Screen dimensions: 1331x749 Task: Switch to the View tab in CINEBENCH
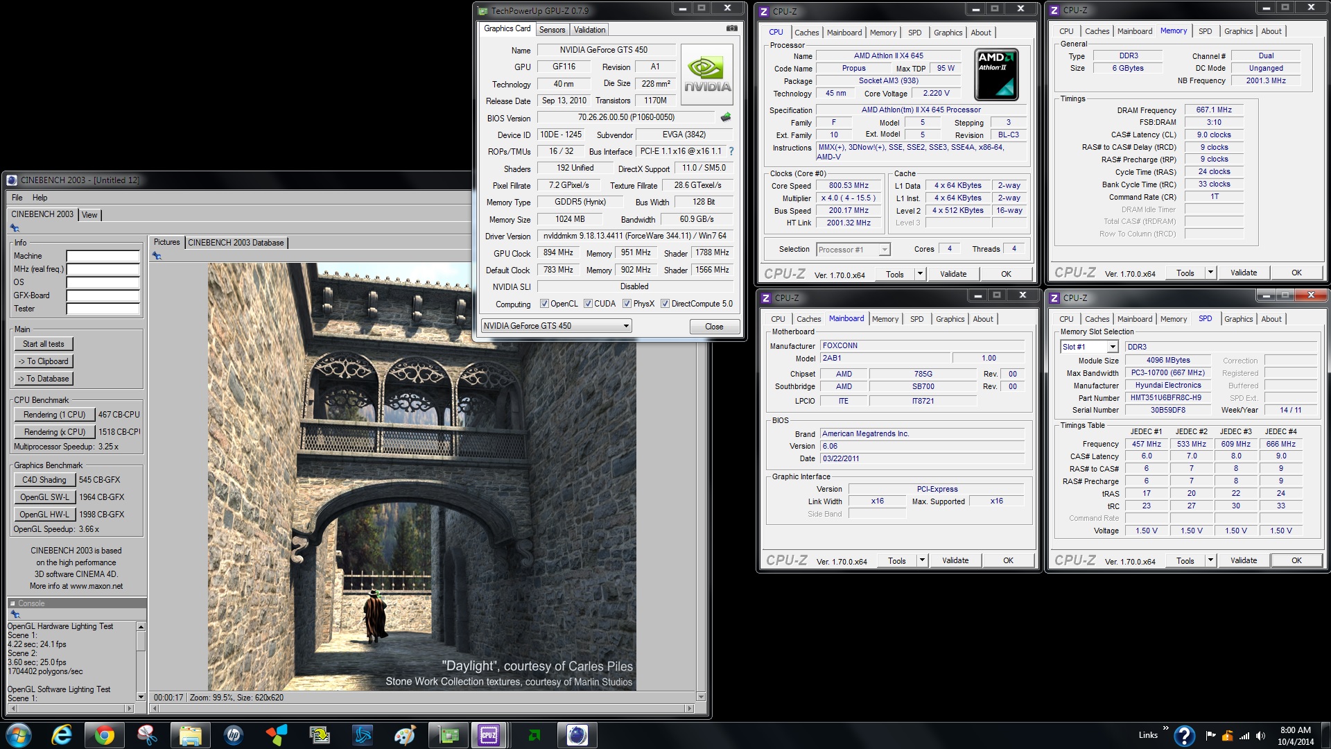pyautogui.click(x=89, y=215)
